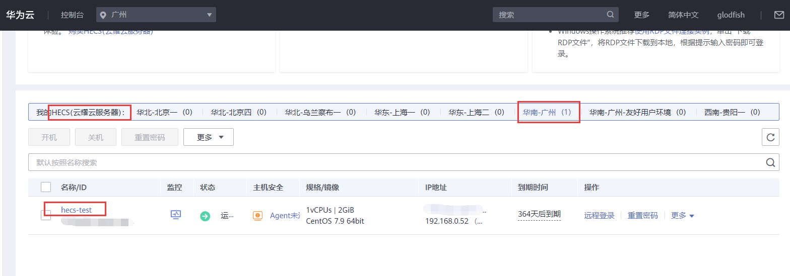Select the 华南-广州 (1) tab
The width and height of the screenshot is (790, 276).
coord(547,112)
